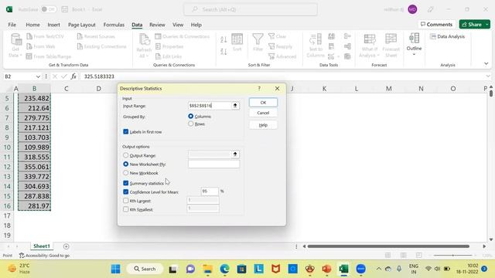Choose the Output Range radio option
The image size is (495, 278).
pos(125,155)
